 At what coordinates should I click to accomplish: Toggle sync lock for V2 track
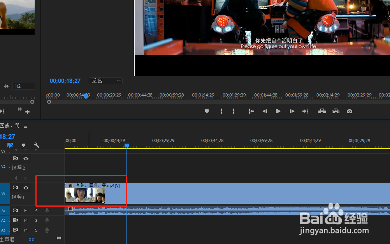16,158
